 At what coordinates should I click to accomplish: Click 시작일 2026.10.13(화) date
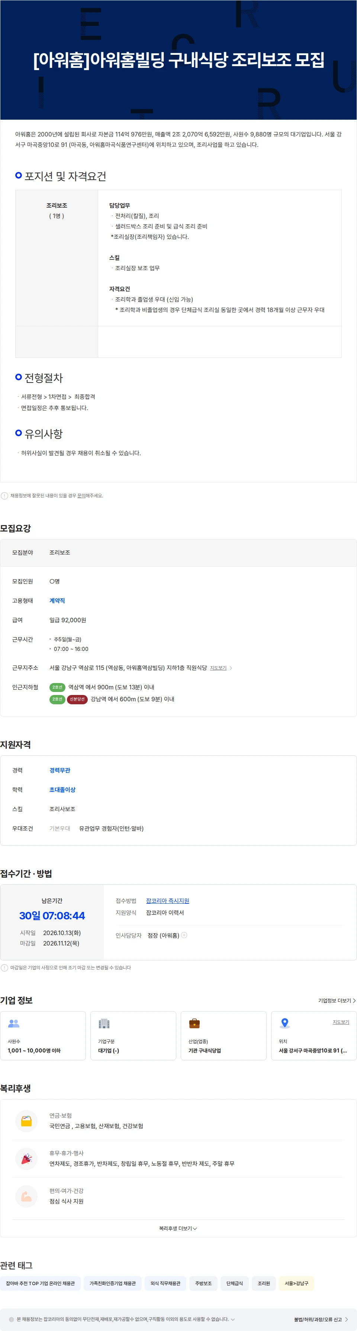[62, 932]
